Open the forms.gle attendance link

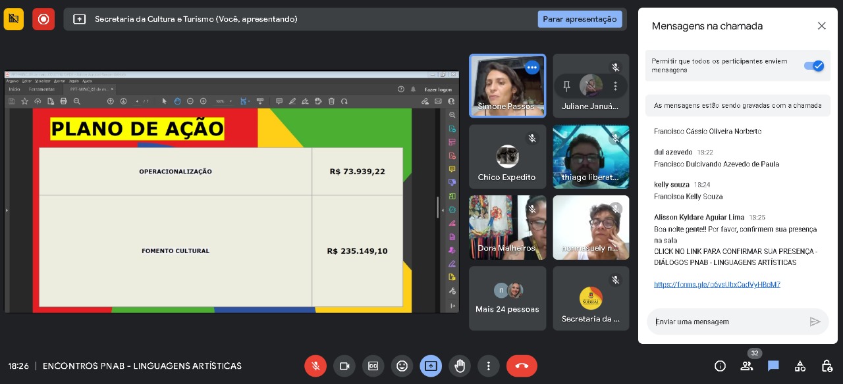pyautogui.click(x=717, y=285)
